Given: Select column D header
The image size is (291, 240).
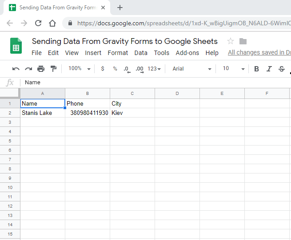Looking at the screenshot, I should click(x=177, y=94).
